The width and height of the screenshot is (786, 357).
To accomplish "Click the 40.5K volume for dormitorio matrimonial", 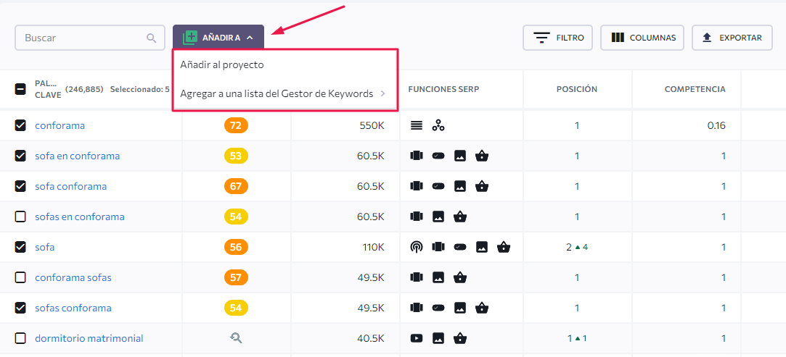I will pos(371,338).
